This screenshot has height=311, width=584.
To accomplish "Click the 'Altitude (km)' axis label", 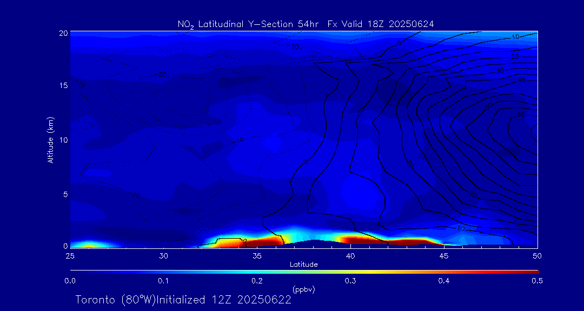I will pyautogui.click(x=50, y=139).
